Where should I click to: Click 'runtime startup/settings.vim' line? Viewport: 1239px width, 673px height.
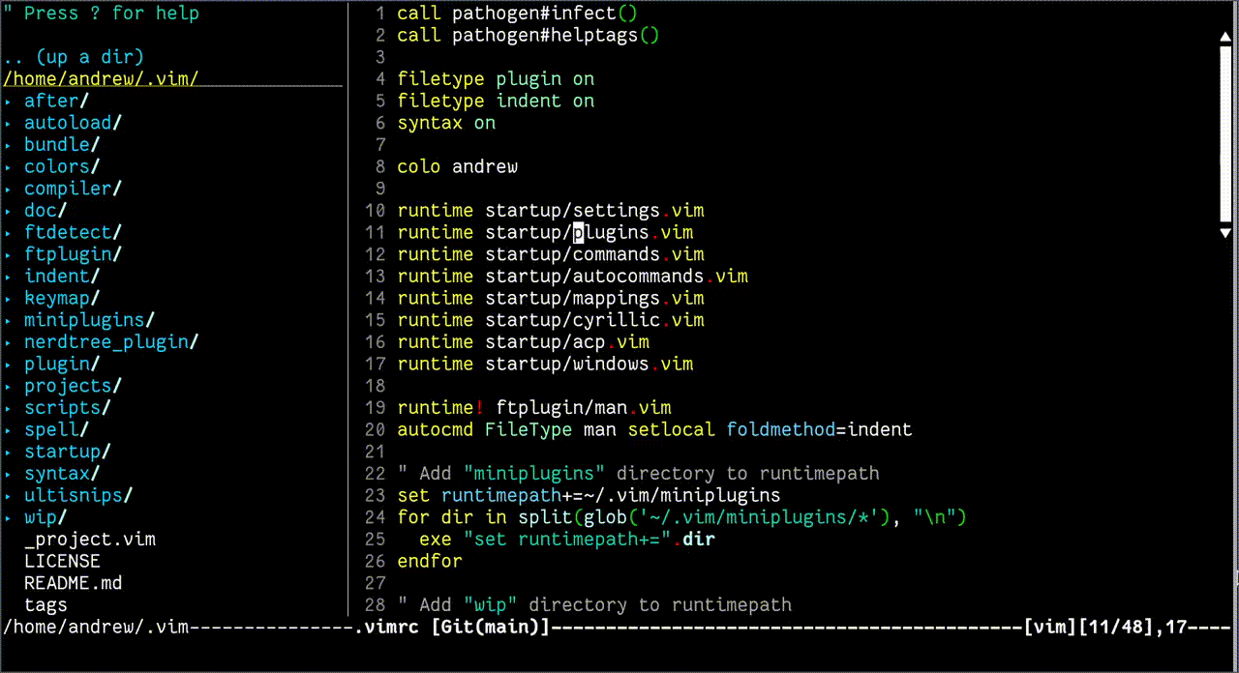point(551,211)
